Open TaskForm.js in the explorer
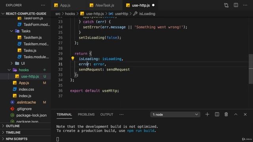This screenshot has width=253, height=142. click(x=33, y=18)
